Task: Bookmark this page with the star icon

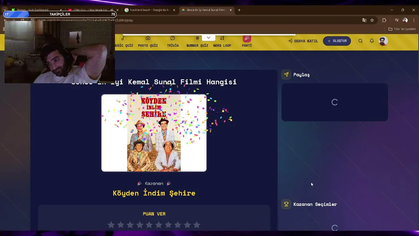Action: click(372, 20)
